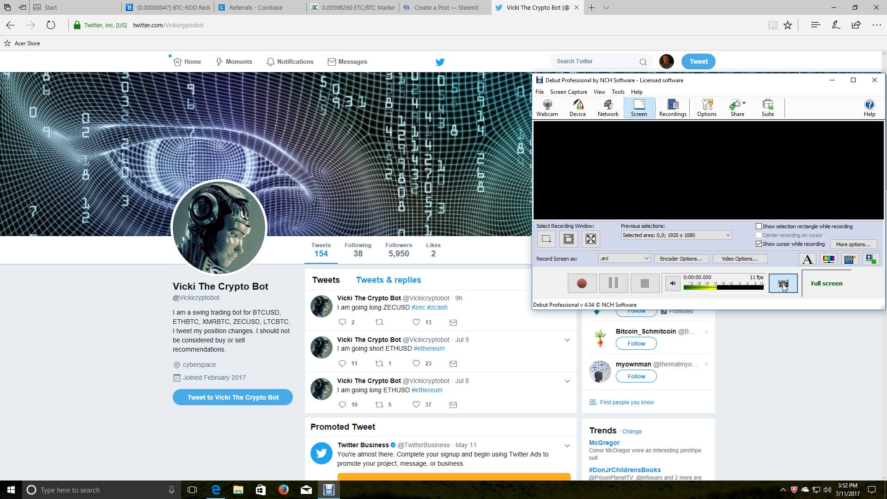This screenshot has width=887, height=499.
Task: Click Full screen button in Debut
Action: tap(826, 284)
